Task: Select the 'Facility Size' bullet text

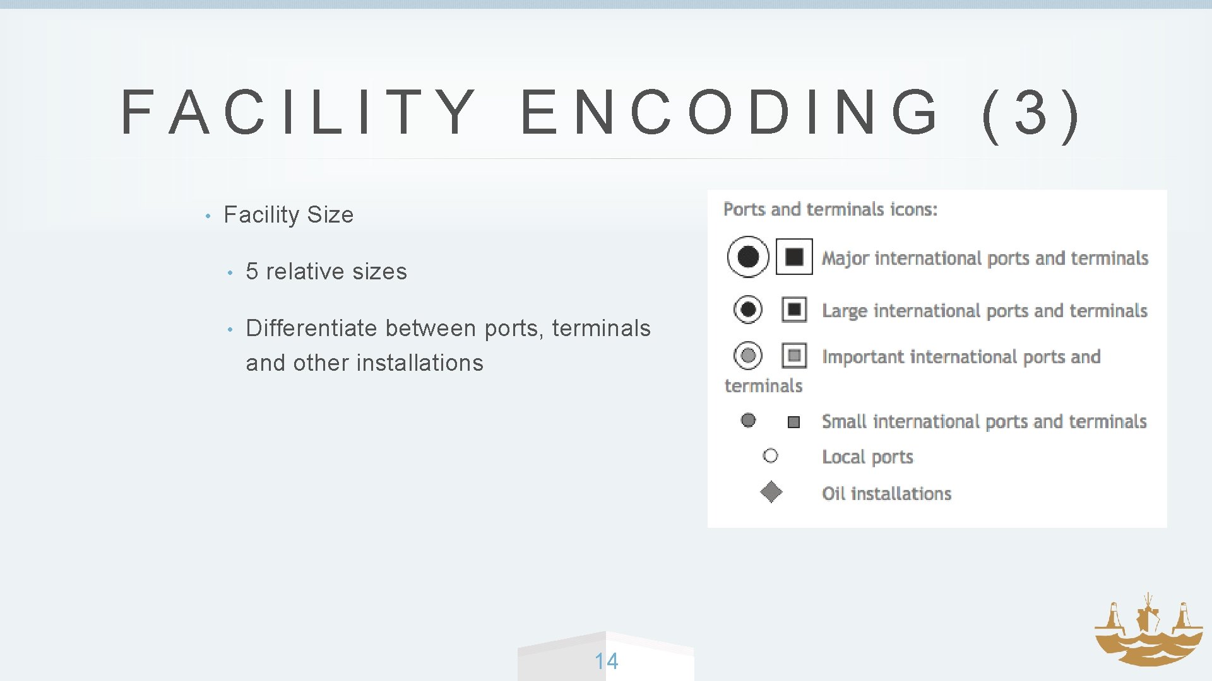Action: tap(288, 214)
